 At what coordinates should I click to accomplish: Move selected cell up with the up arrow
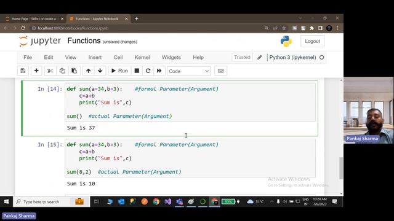[x=88, y=71]
